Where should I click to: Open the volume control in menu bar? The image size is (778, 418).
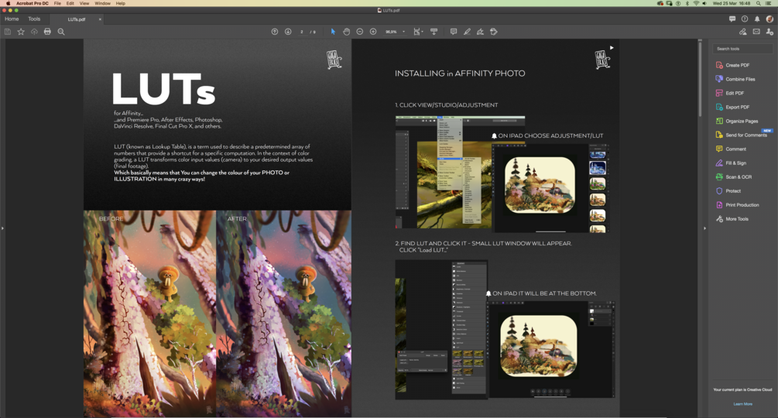[x=704, y=3]
